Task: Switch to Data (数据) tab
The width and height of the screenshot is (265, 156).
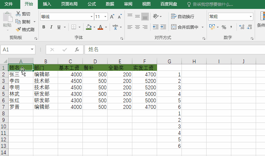Action: click(110, 4)
